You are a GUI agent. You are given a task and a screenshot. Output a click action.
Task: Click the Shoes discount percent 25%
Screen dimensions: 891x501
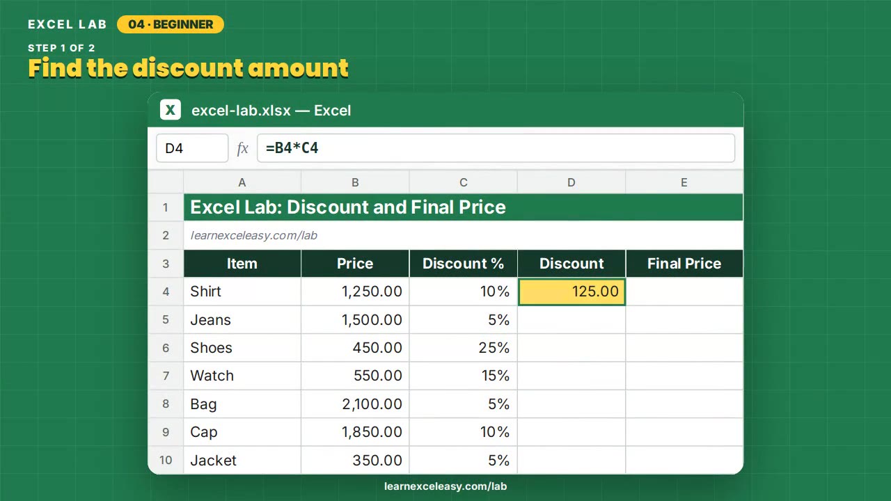464,348
